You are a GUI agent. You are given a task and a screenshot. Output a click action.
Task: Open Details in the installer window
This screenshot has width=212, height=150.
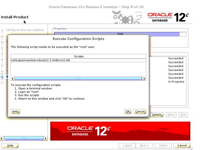click(x=157, y=115)
